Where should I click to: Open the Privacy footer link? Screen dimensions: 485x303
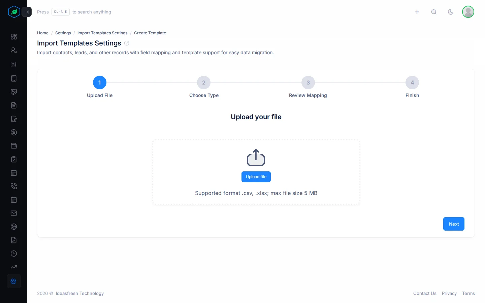coord(449,294)
